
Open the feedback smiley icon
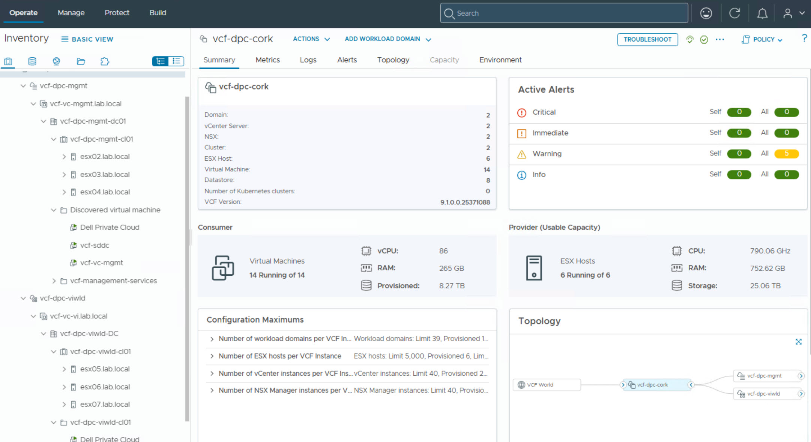(706, 13)
